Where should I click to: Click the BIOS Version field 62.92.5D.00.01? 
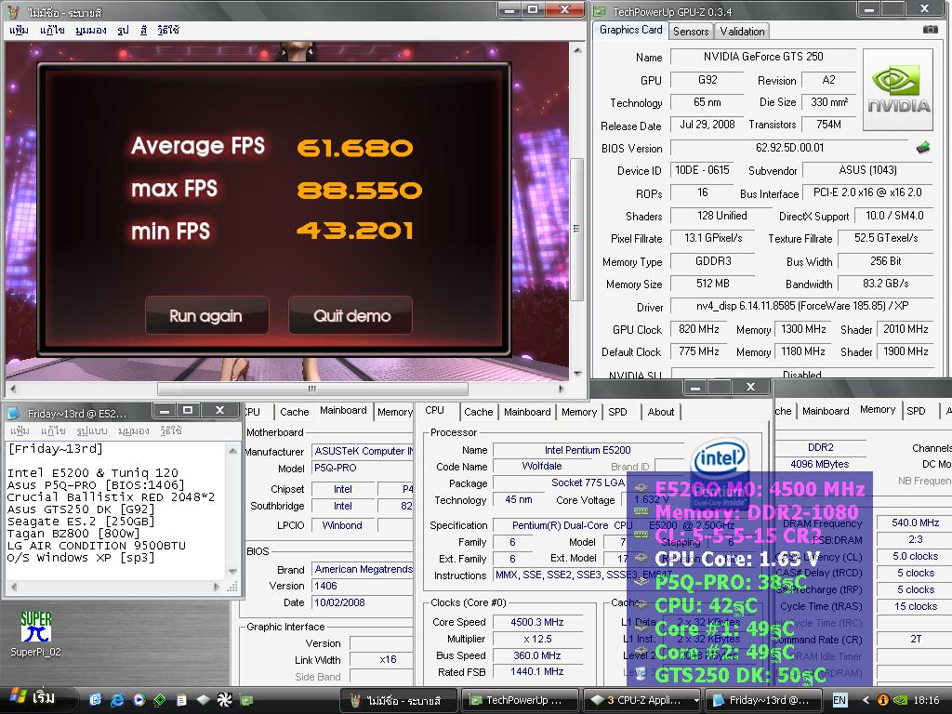point(789,148)
